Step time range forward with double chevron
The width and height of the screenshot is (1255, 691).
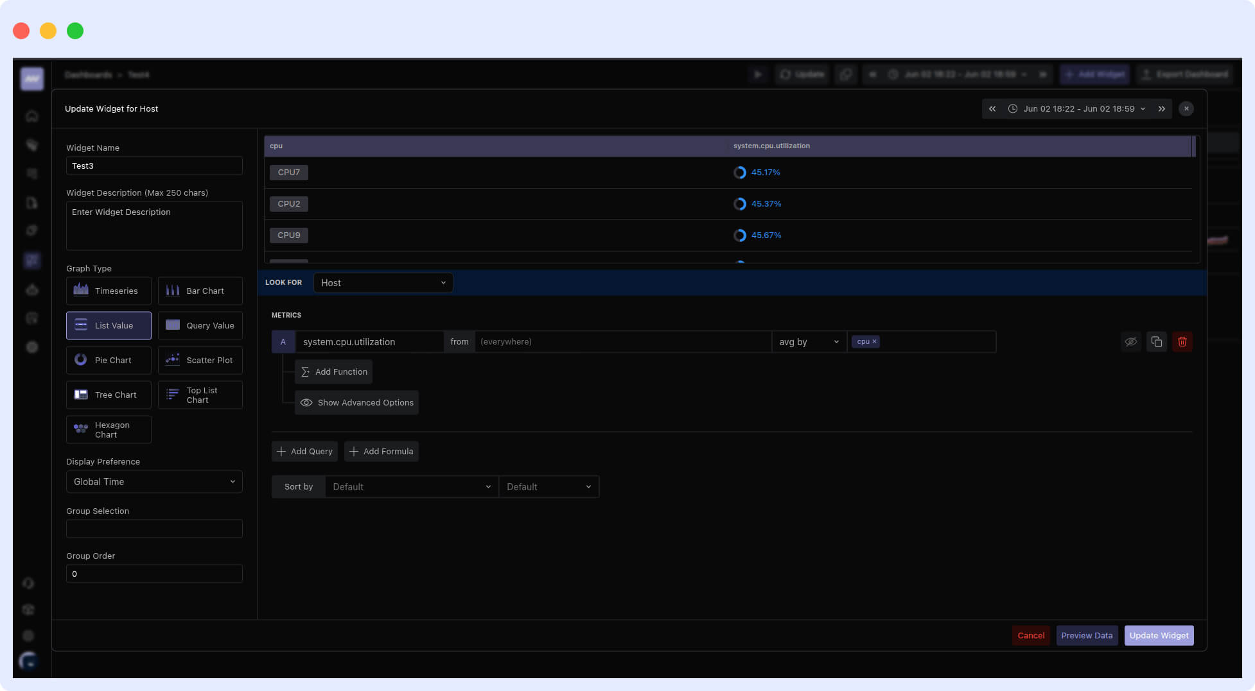pos(1161,109)
